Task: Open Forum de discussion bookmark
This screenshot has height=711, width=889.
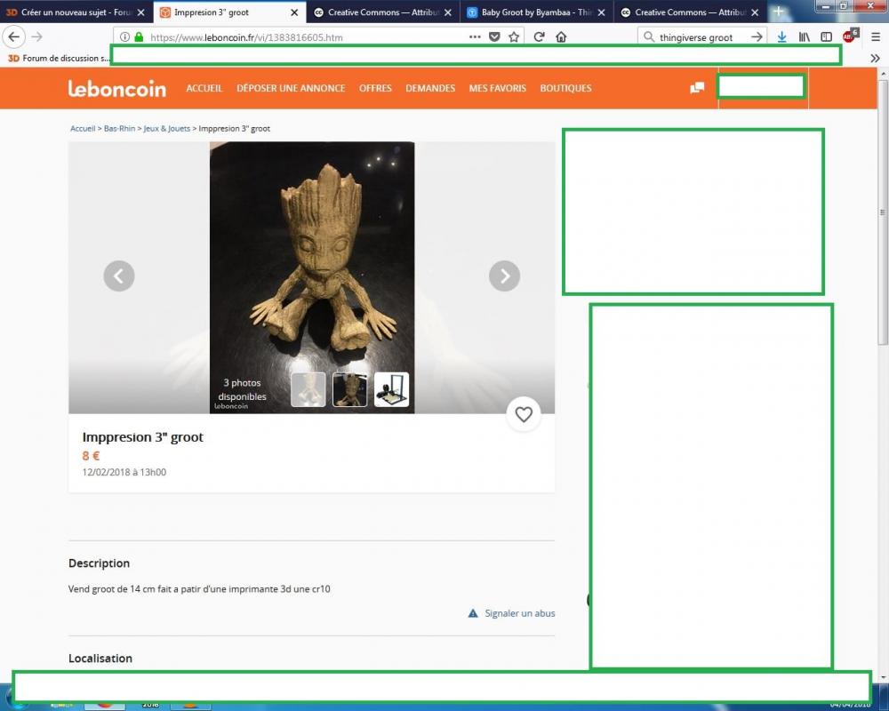Action: click(x=58, y=58)
